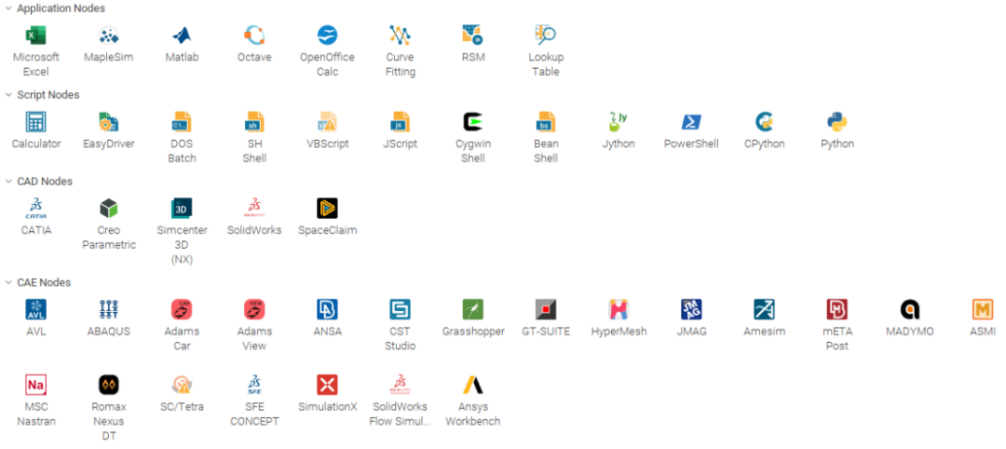This screenshot has height=449, width=1006.
Task: Click the HyperMesh node icon
Action: coord(619,310)
